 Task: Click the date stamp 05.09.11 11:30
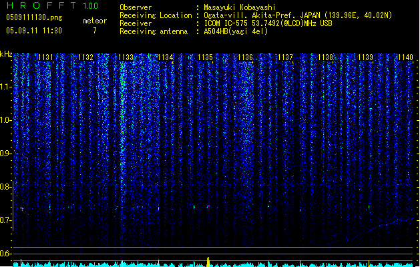(34, 31)
